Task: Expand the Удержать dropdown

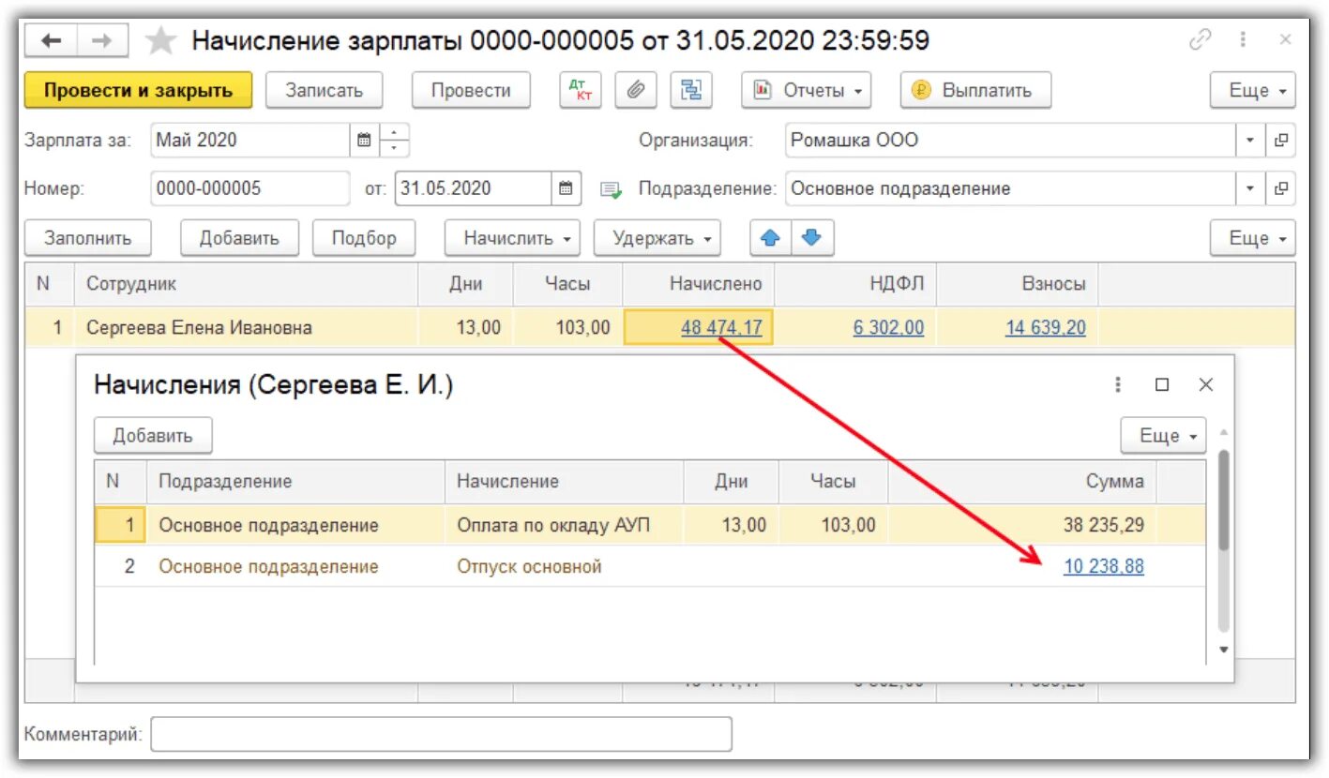Action: click(657, 238)
